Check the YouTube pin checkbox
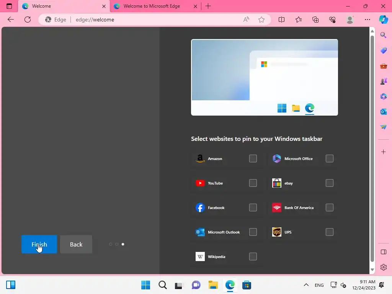Screen dimensions: 392x294 pyautogui.click(x=253, y=183)
